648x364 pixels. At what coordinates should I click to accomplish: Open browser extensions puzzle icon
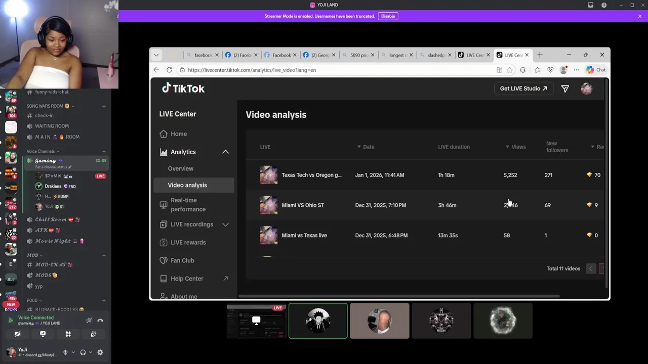click(x=523, y=70)
